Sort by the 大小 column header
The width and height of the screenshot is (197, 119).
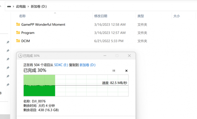pos(176,16)
